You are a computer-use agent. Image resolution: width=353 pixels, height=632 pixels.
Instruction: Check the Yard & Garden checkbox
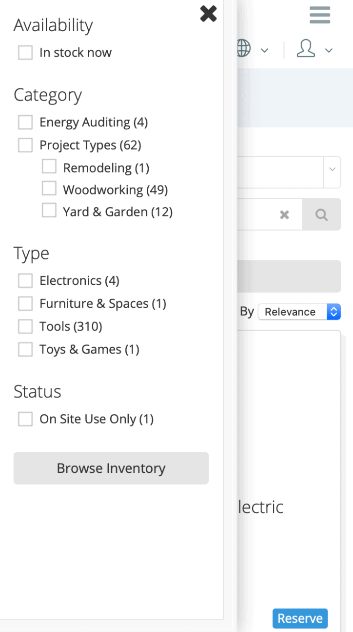click(x=49, y=210)
